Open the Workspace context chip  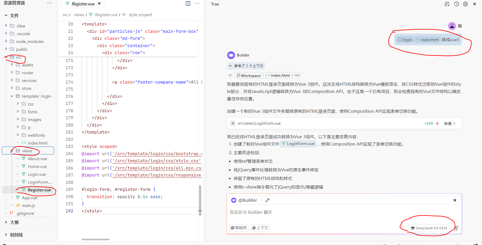click(x=248, y=76)
